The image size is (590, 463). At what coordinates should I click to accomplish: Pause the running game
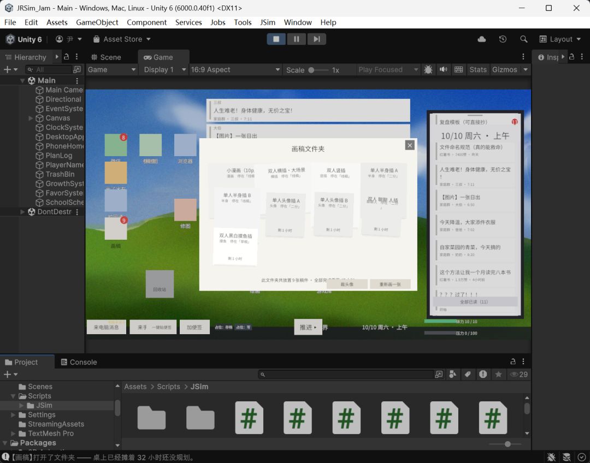pyautogui.click(x=297, y=39)
